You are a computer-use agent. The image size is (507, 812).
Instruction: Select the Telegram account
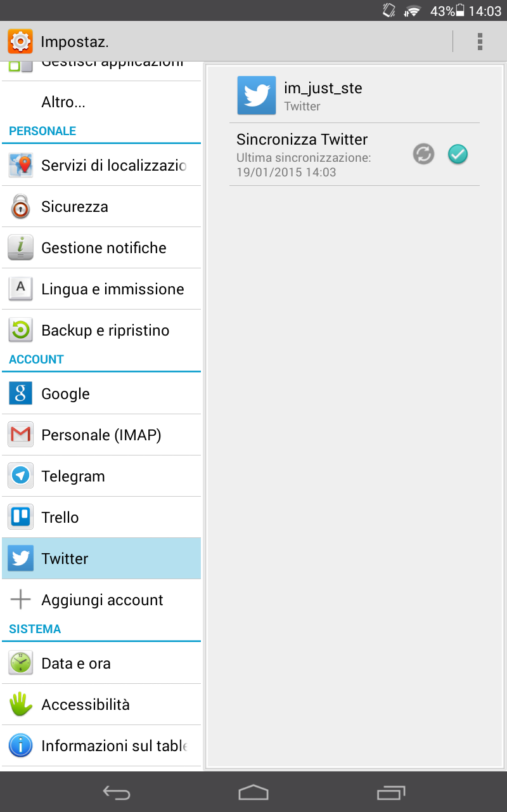point(101,476)
